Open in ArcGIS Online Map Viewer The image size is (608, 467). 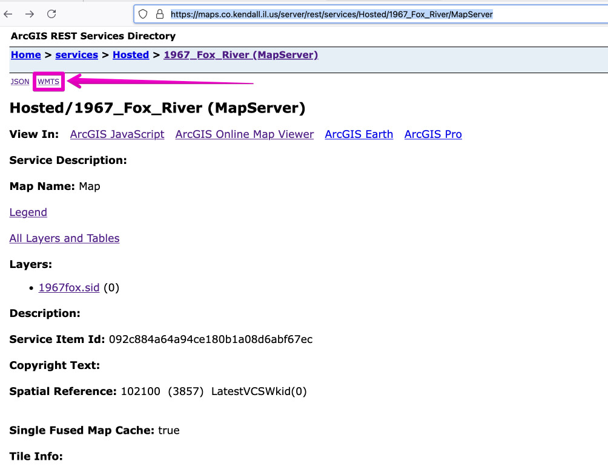(244, 134)
